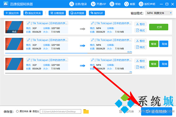Image resolution: width=176 pixels, height=117 pixels.
Task: Expand the 输出格式 MP4 dropdown
Action: tap(159, 13)
